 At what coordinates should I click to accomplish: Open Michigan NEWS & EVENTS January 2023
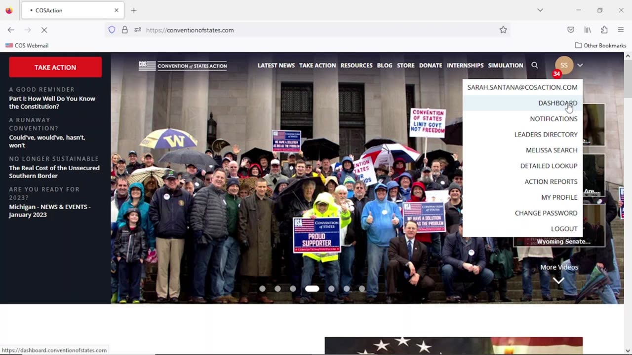[x=50, y=211]
